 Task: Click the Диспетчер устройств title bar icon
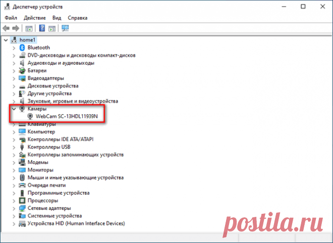7,7
